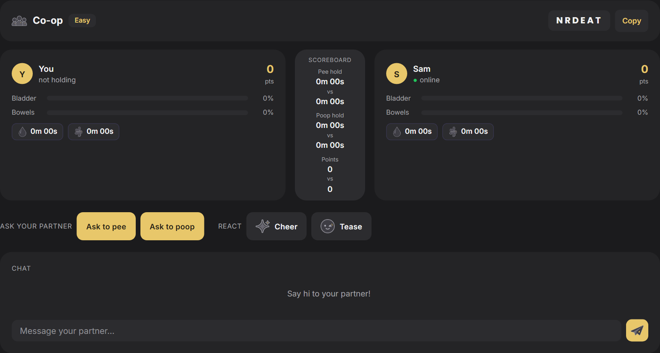Click your 'not holding' status
The height and width of the screenshot is (353, 660).
click(x=57, y=80)
